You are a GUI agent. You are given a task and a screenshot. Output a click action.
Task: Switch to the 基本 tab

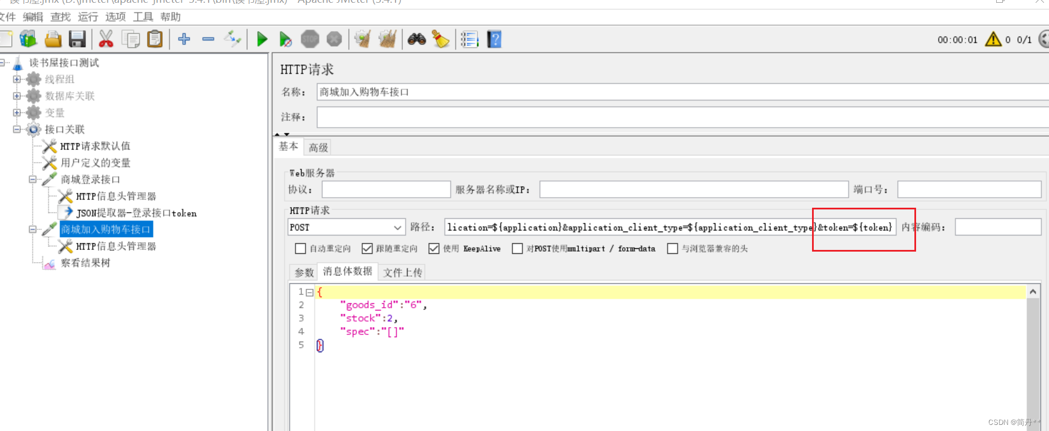pyautogui.click(x=289, y=147)
